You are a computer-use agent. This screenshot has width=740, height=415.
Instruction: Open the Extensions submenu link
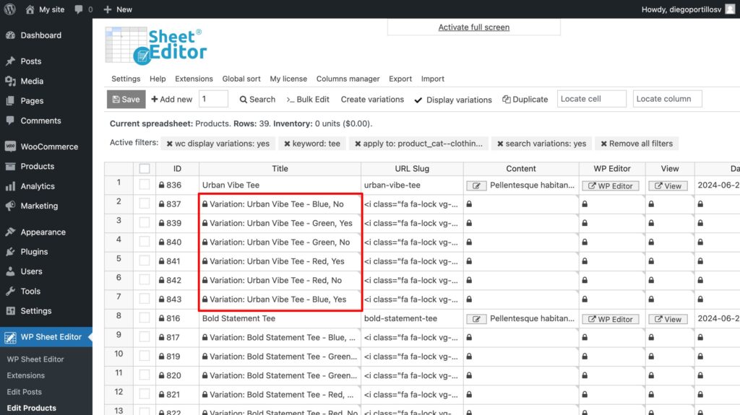coord(25,375)
